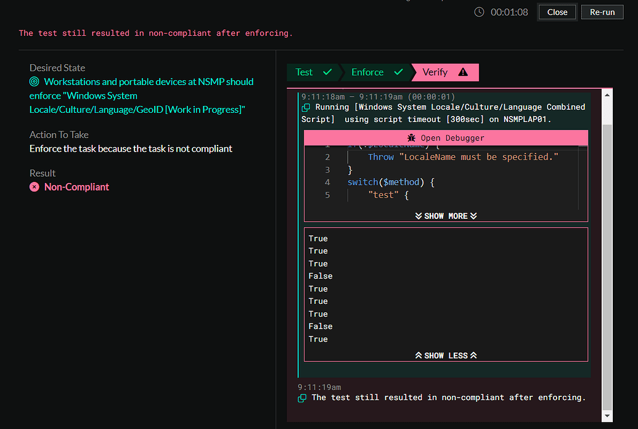The width and height of the screenshot is (638, 429).
Task: Click the warning triangle on Verify step
Action: tap(463, 73)
